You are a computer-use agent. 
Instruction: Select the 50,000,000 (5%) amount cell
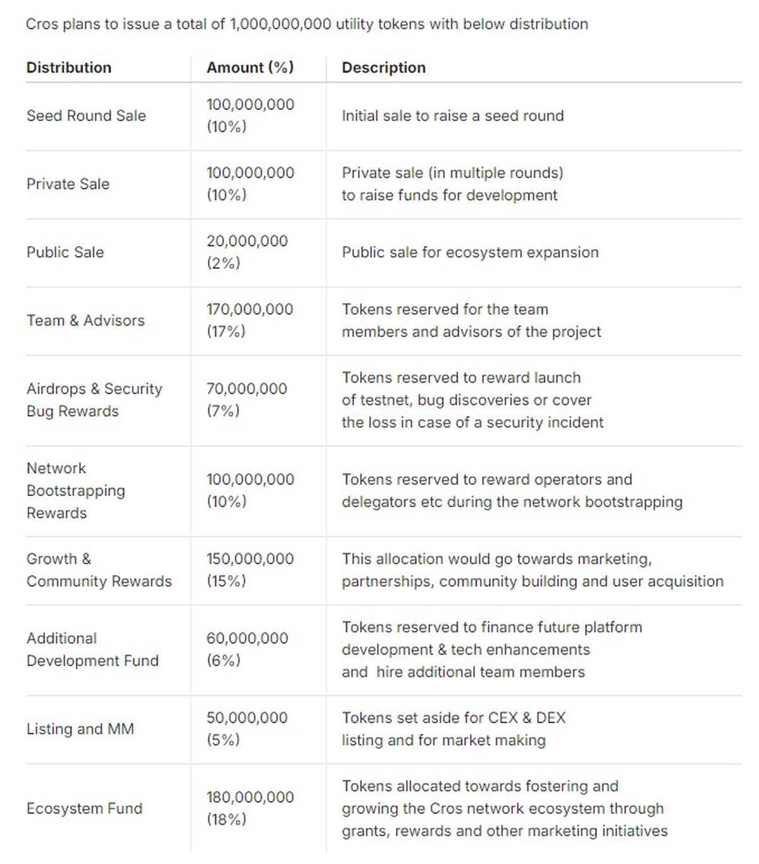(247, 729)
